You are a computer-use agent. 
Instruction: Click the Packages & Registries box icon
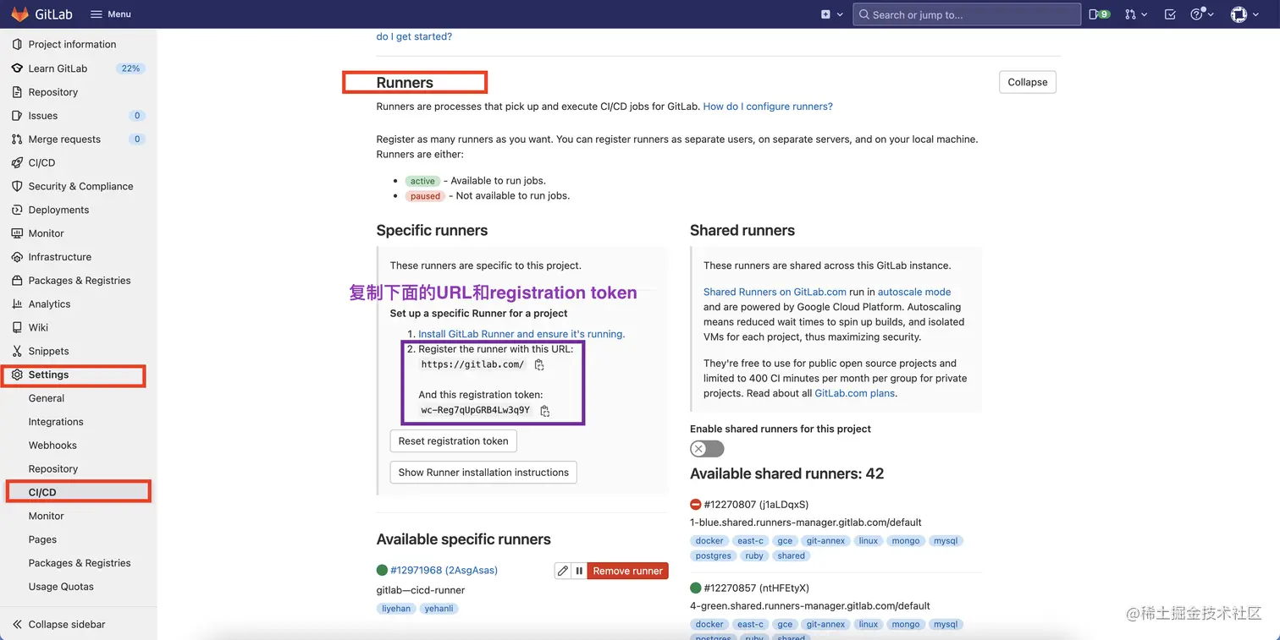click(17, 281)
